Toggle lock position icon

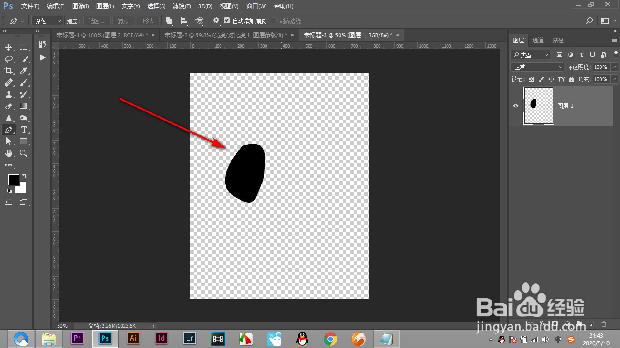(551, 79)
